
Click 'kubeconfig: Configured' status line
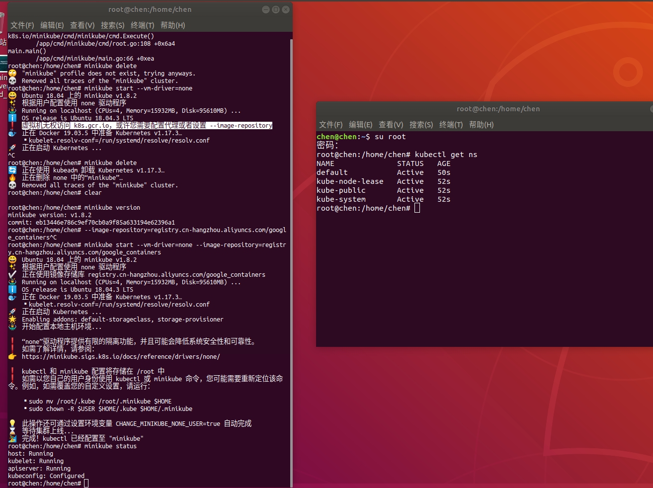click(46, 476)
